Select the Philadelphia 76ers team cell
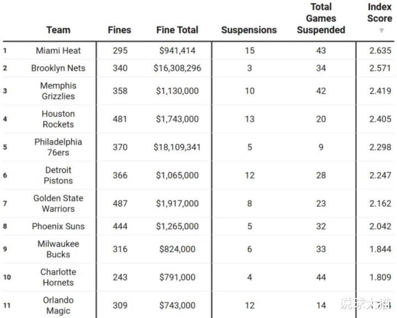The width and height of the screenshot is (397, 318). coord(58,147)
